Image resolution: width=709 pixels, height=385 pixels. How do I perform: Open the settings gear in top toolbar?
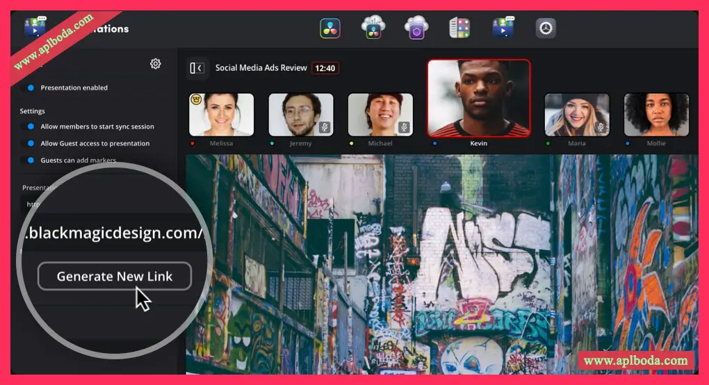pos(546,28)
